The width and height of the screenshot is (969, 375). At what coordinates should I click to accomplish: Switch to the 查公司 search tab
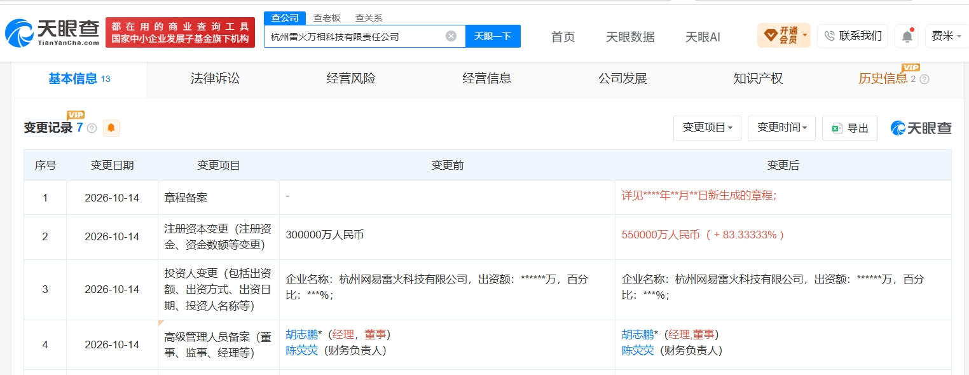[285, 18]
